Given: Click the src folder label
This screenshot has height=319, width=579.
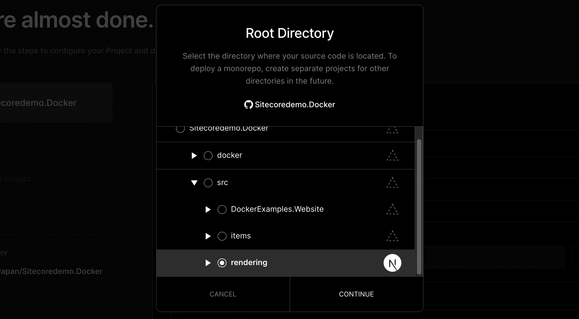Looking at the screenshot, I should coord(223,183).
